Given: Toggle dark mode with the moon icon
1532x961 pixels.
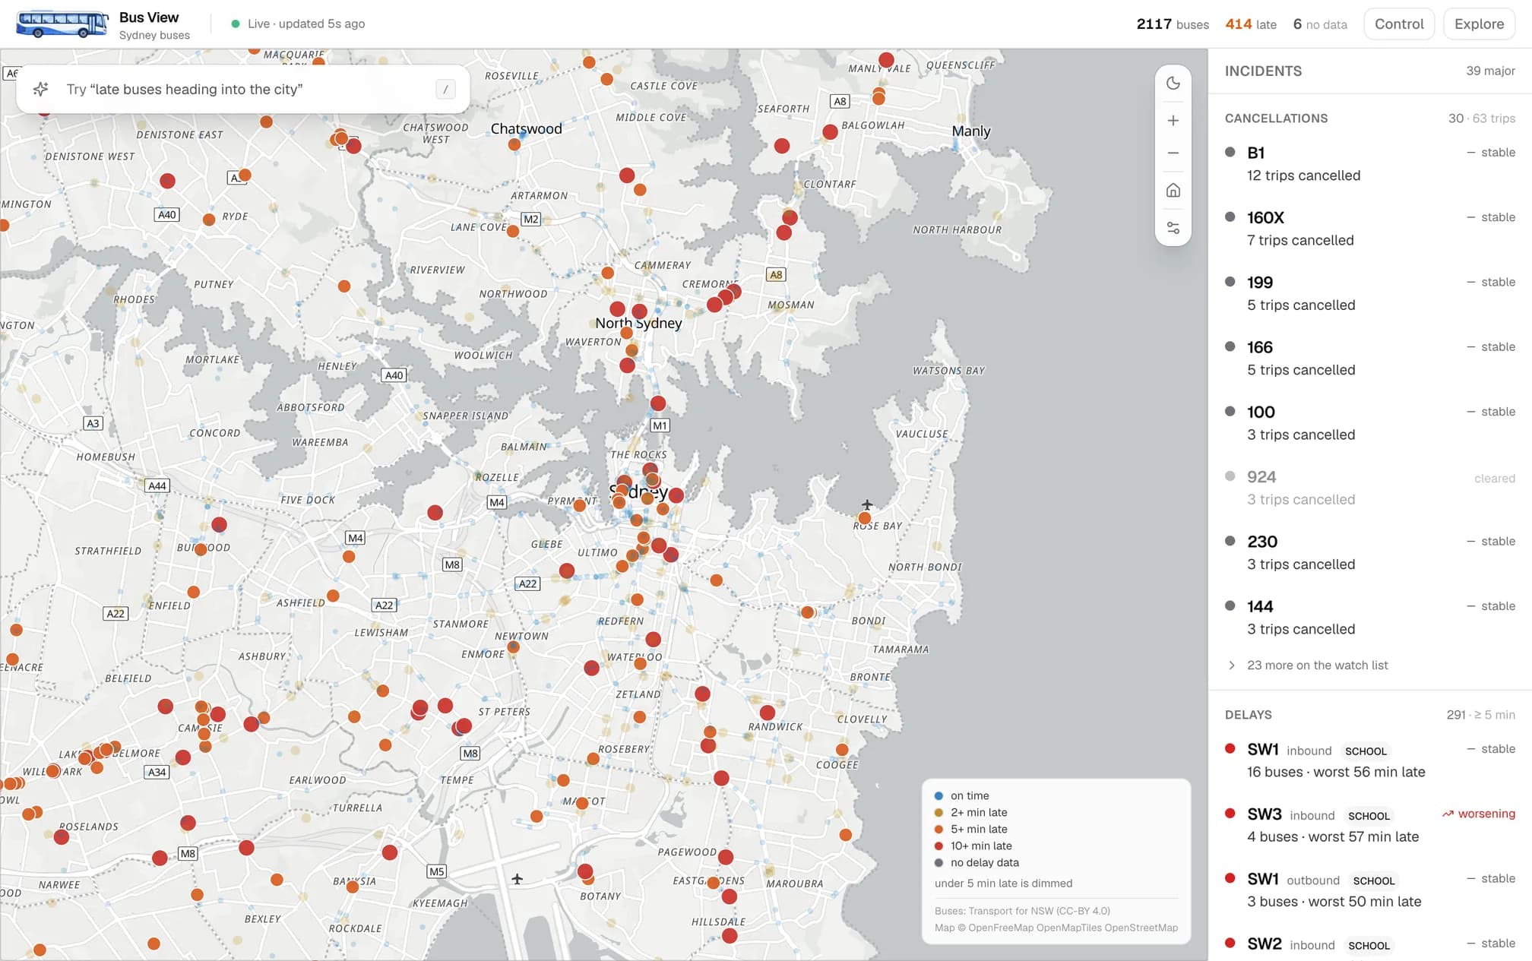Looking at the screenshot, I should (1173, 84).
